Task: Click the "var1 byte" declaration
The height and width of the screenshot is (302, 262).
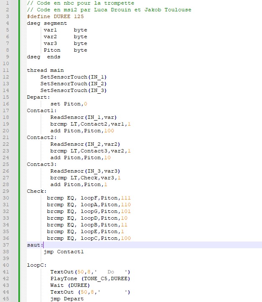Action: [x=65, y=30]
